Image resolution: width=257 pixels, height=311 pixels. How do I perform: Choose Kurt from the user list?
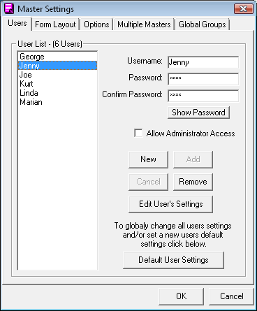pyautogui.click(x=57, y=84)
